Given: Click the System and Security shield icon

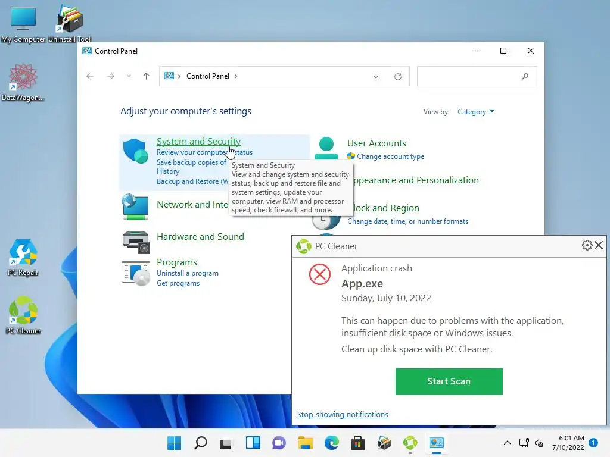Looking at the screenshot, I should (135, 151).
